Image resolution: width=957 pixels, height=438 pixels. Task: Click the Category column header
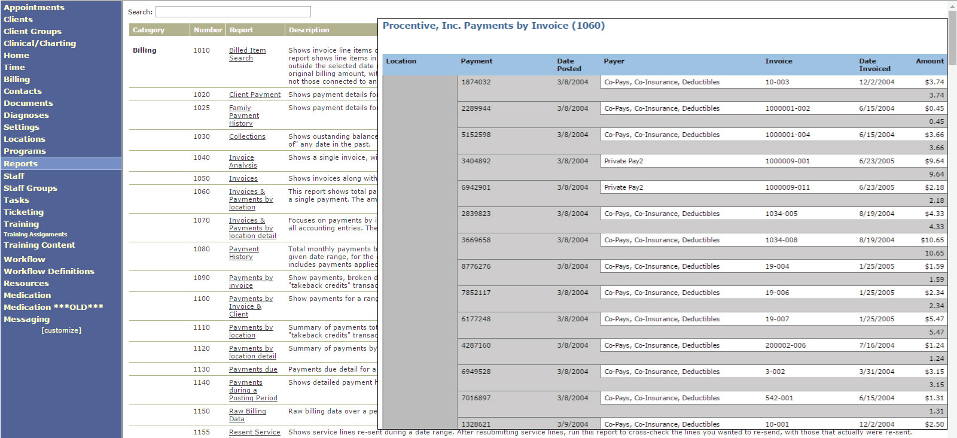(x=159, y=30)
